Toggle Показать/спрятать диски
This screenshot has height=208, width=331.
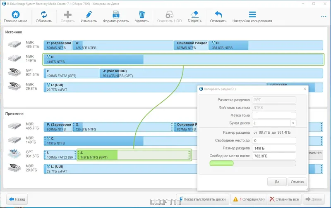coord(202,199)
